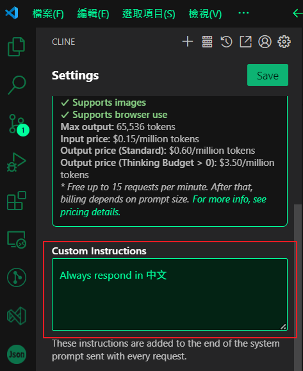Open the Explorer view in activity bar
Screen dimensions: 303x371
coord(16,47)
